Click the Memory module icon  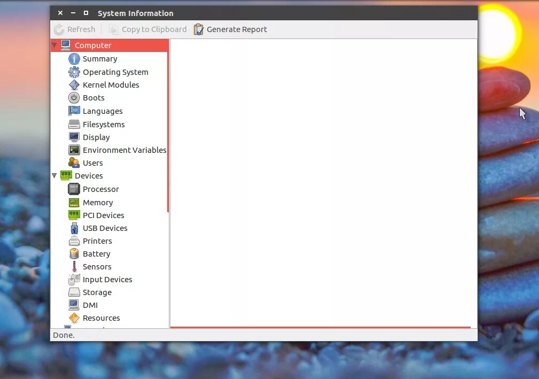click(x=74, y=202)
